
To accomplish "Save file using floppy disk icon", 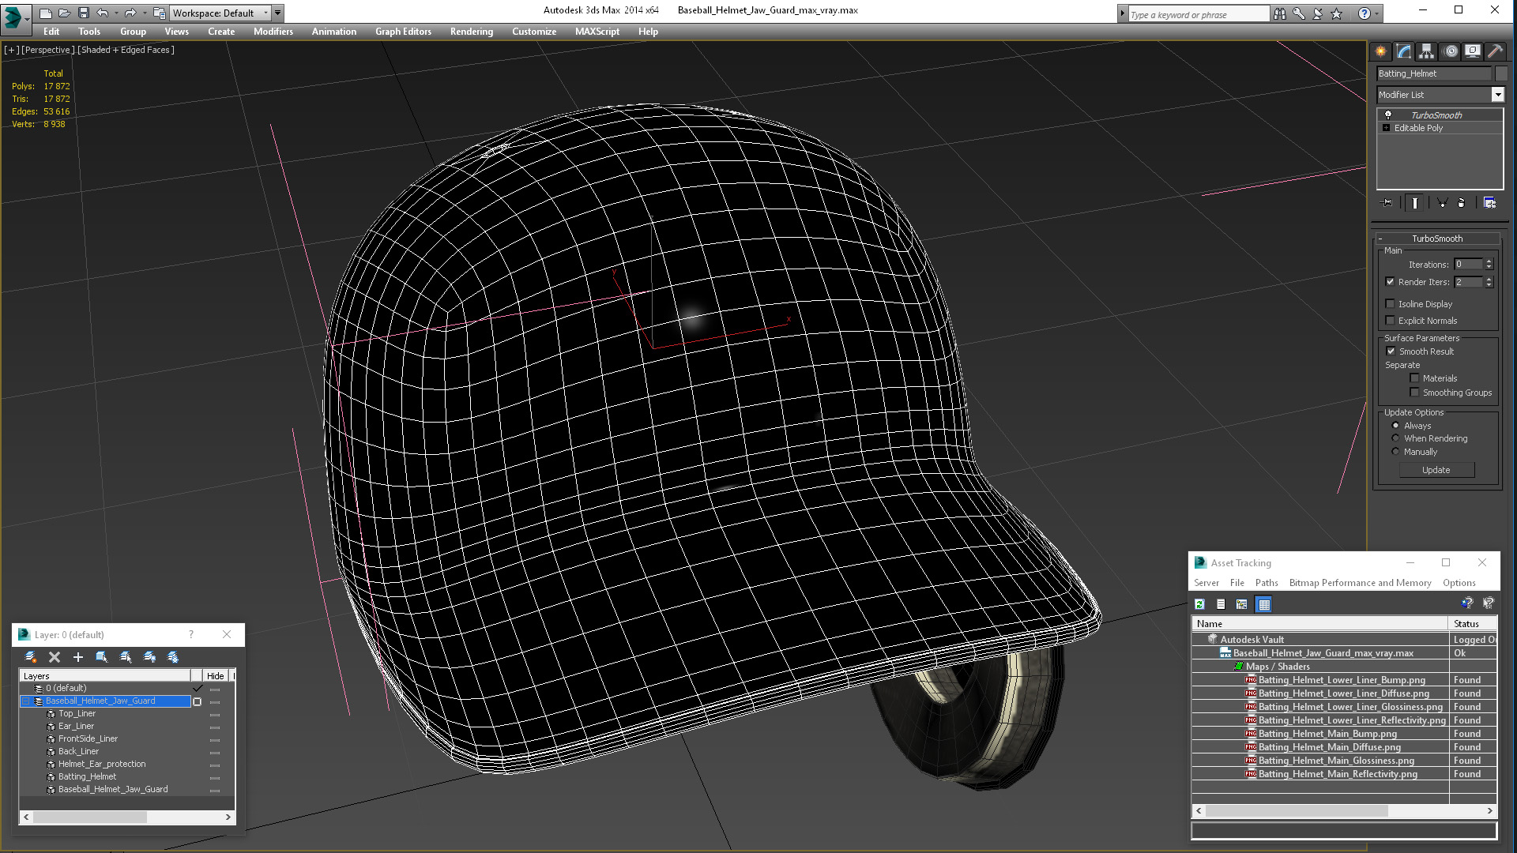I will point(83,13).
